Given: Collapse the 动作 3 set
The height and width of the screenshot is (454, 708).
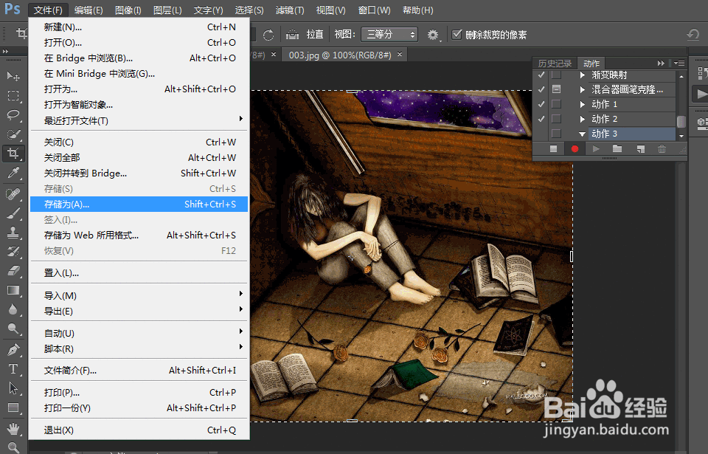Looking at the screenshot, I should [x=583, y=134].
